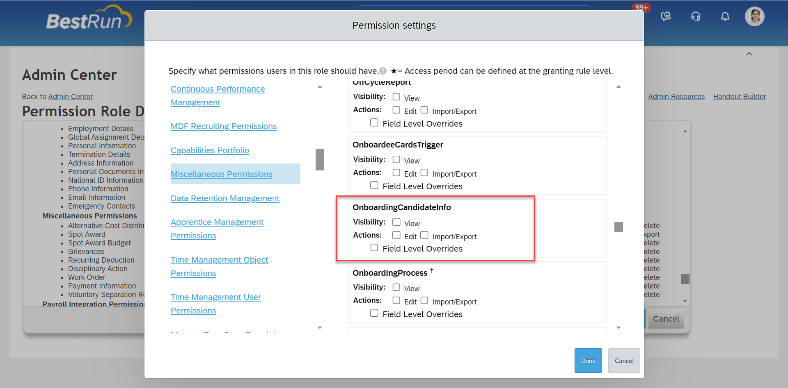Click the Done button
788x388 pixels.
click(x=588, y=361)
